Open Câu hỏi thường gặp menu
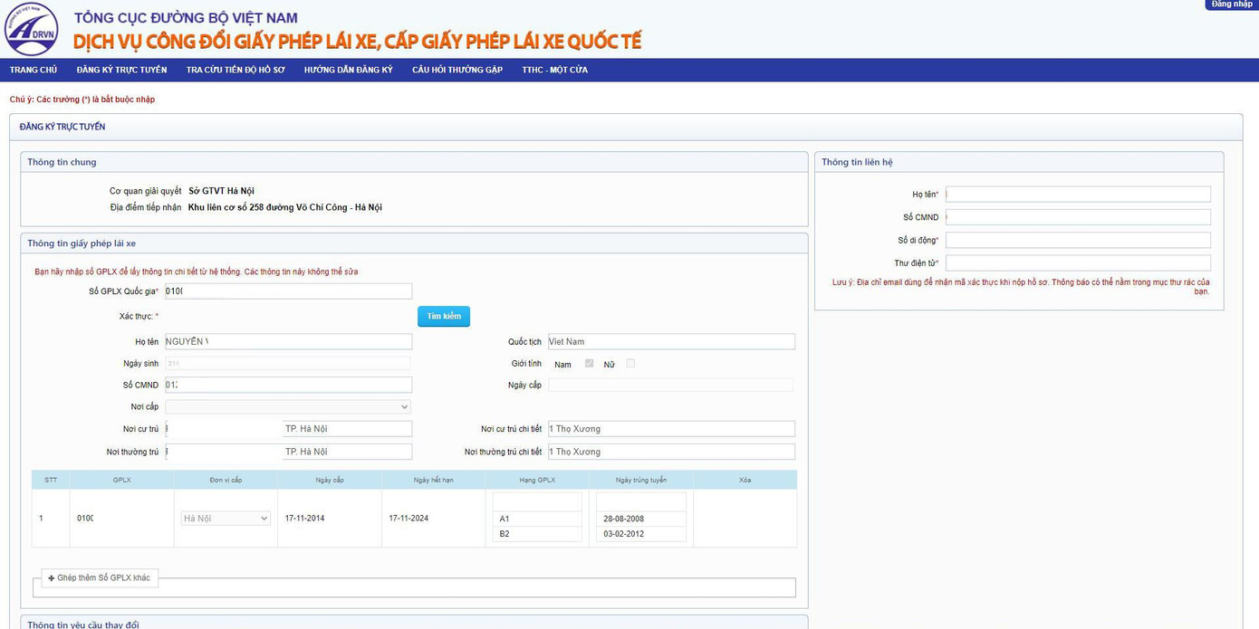The width and height of the screenshot is (1259, 629). (457, 70)
